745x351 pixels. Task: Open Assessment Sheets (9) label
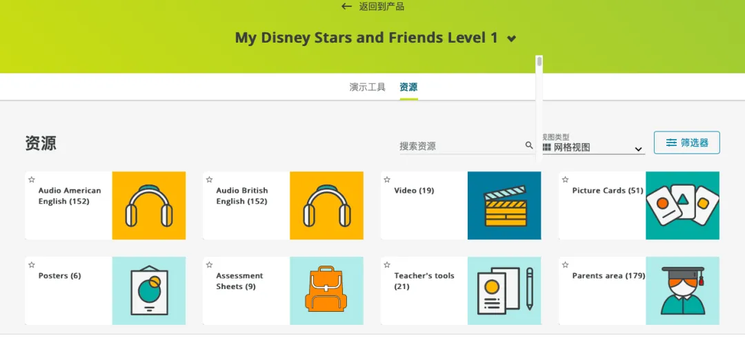240,281
